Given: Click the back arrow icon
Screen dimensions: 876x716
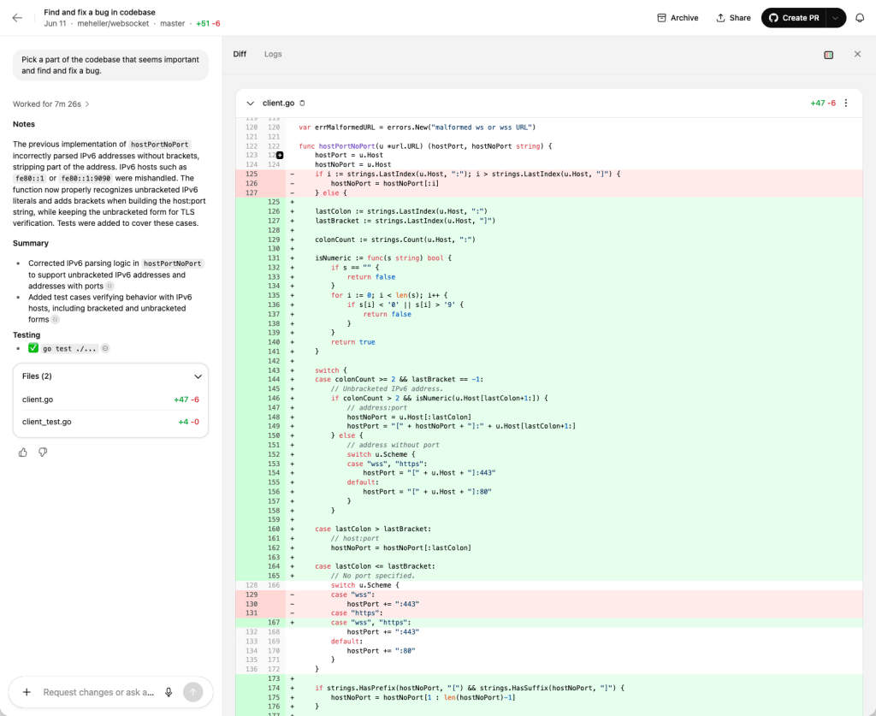Looking at the screenshot, I should tap(17, 18).
